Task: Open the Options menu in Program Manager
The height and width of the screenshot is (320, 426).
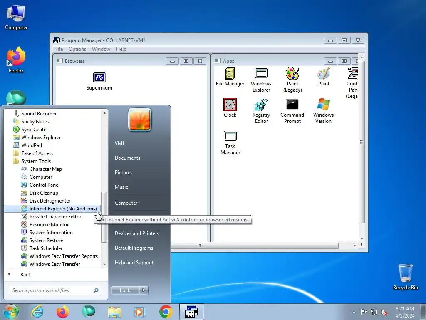Action: tap(77, 49)
